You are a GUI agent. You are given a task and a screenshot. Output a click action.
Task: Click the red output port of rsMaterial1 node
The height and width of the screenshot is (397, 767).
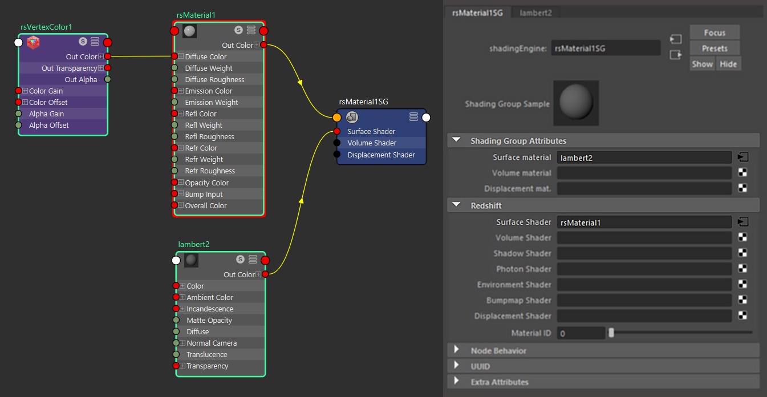[x=263, y=31]
